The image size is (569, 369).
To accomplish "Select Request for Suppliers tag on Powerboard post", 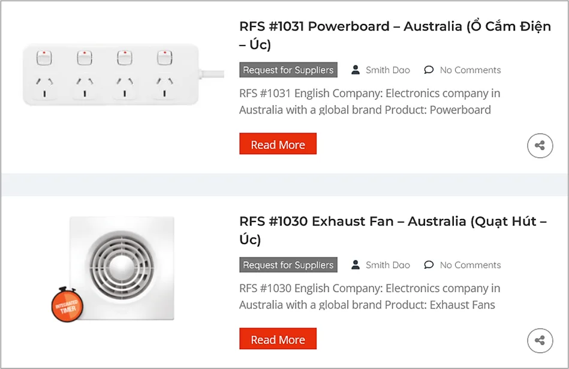I will (x=288, y=70).
